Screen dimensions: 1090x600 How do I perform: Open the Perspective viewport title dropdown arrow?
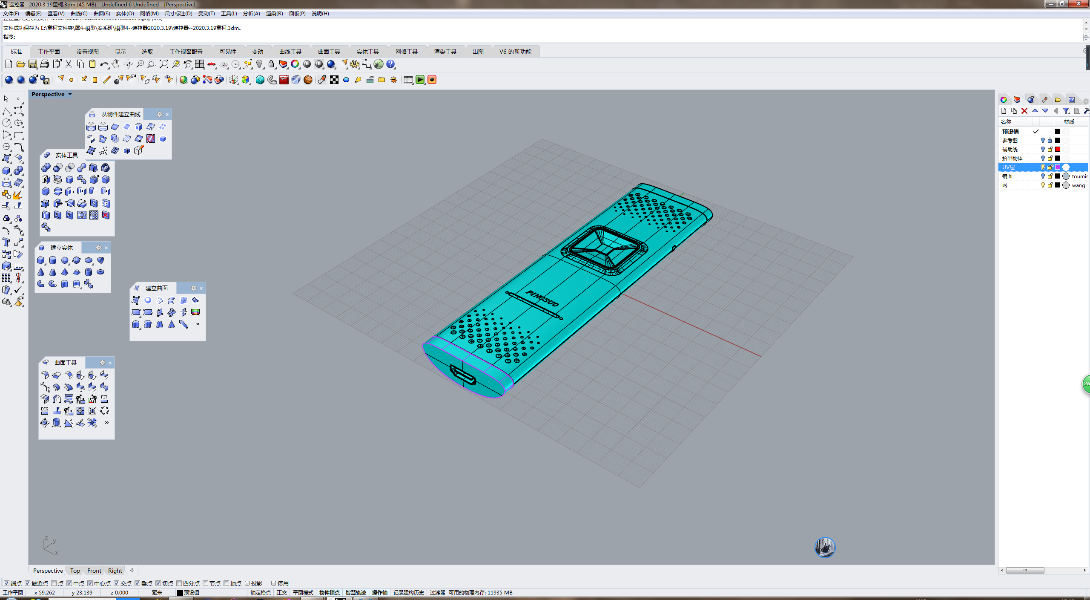(x=70, y=94)
